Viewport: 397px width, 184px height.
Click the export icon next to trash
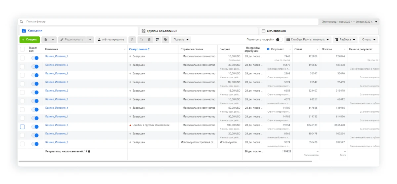pos(157,40)
